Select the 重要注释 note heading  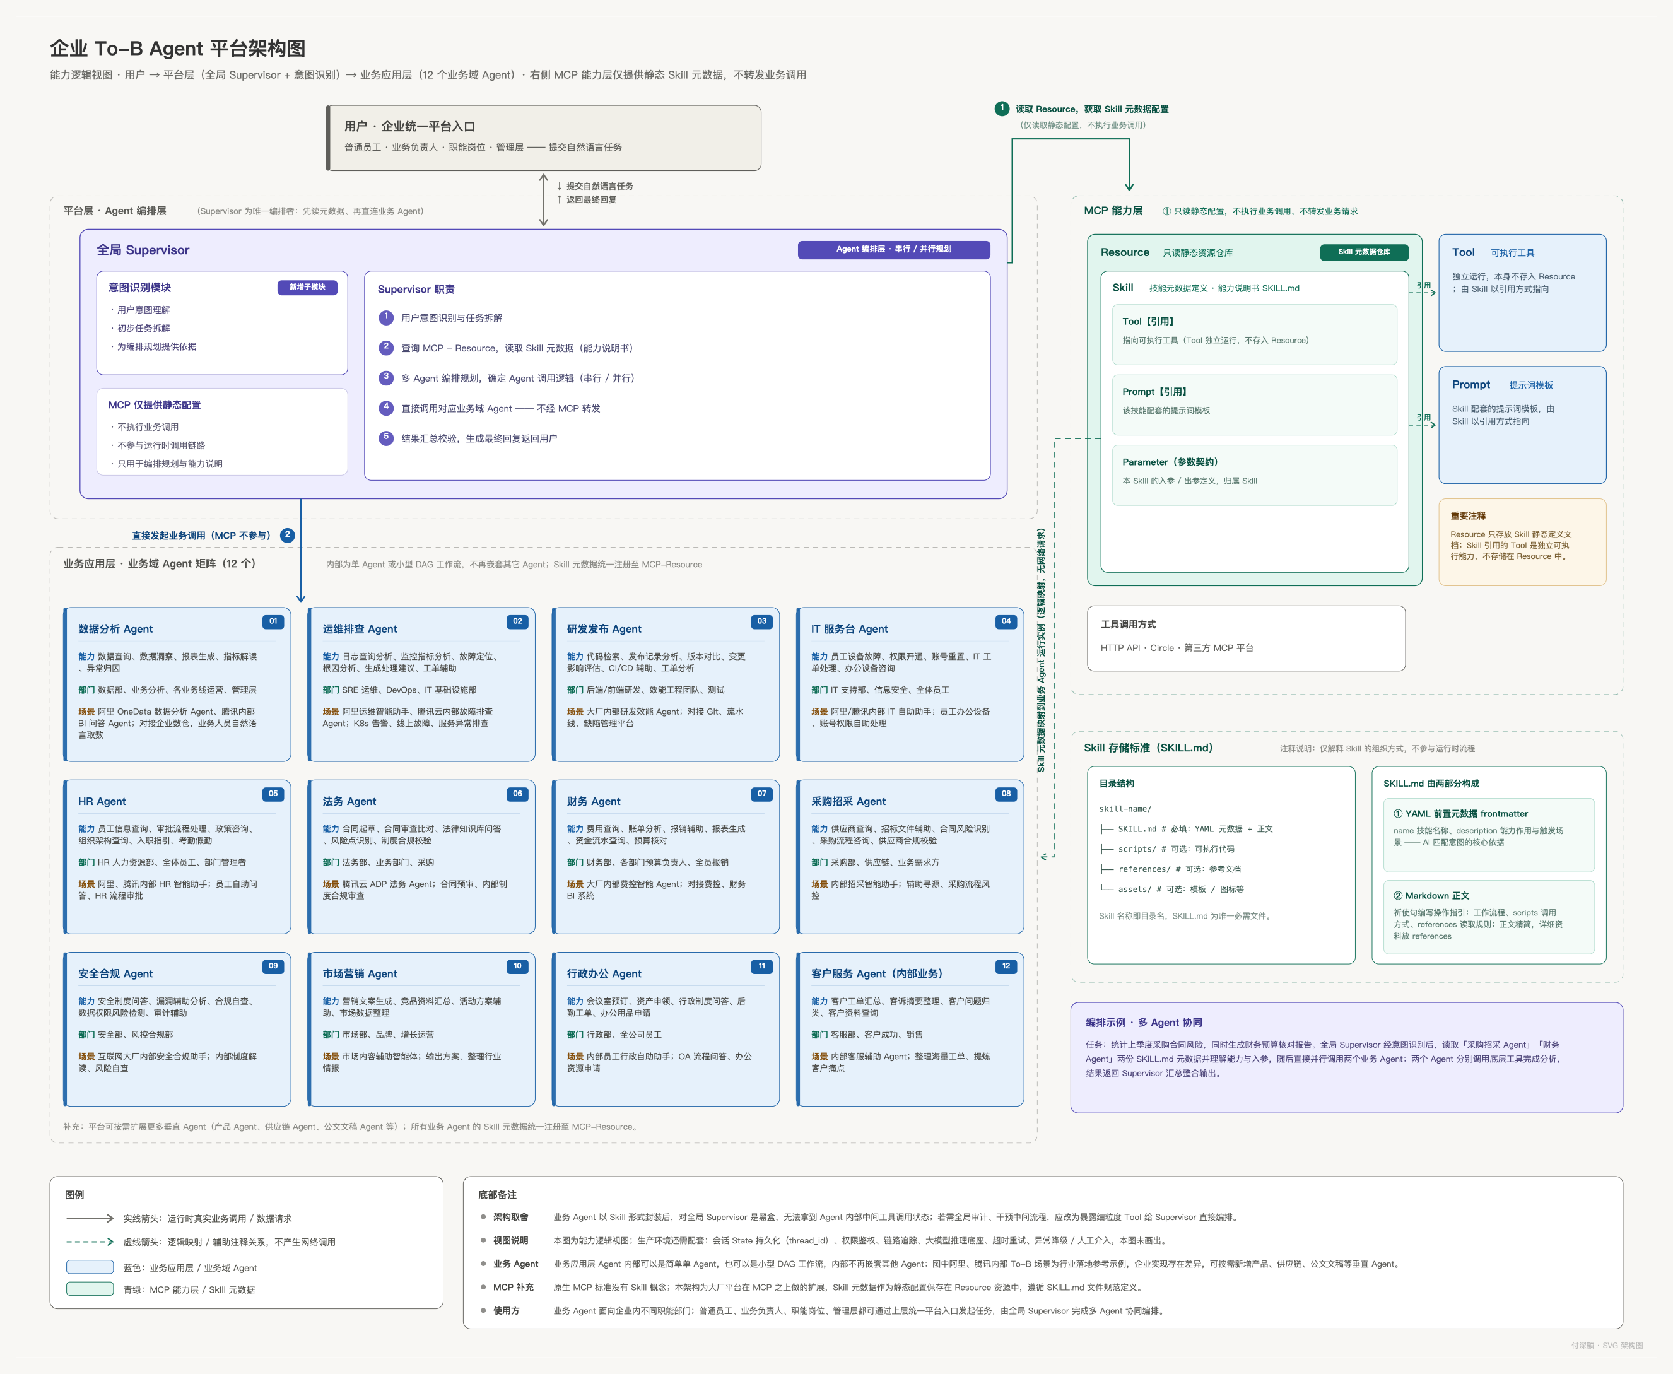tap(1467, 516)
